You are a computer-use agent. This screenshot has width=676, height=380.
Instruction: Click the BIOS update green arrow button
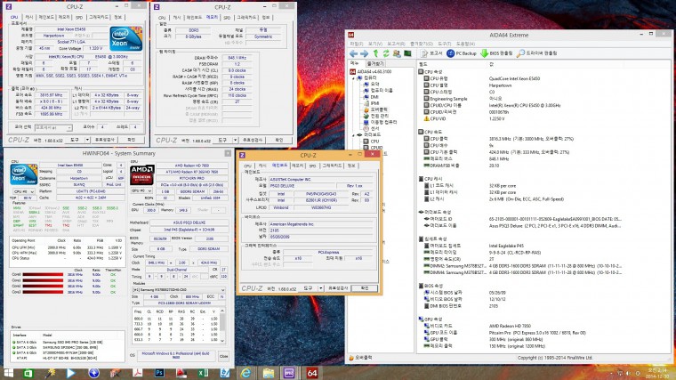pyautogui.click(x=496, y=53)
